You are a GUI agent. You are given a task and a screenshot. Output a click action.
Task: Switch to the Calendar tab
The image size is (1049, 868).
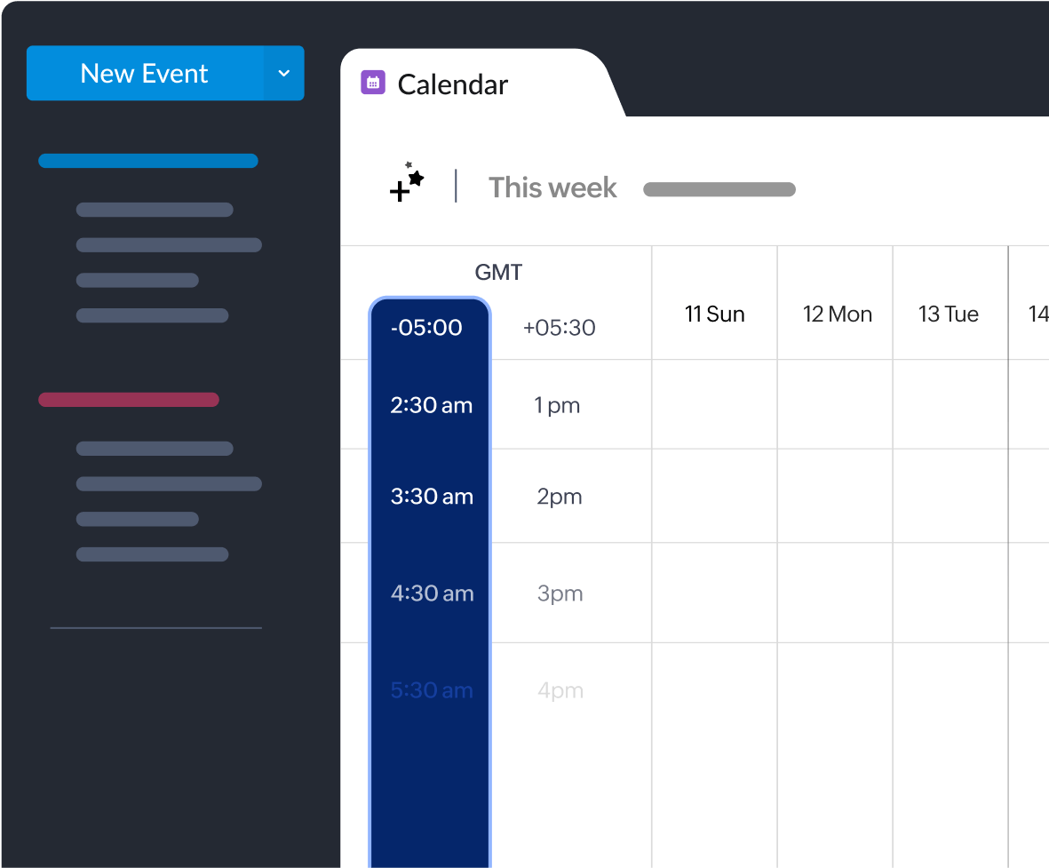(x=453, y=84)
